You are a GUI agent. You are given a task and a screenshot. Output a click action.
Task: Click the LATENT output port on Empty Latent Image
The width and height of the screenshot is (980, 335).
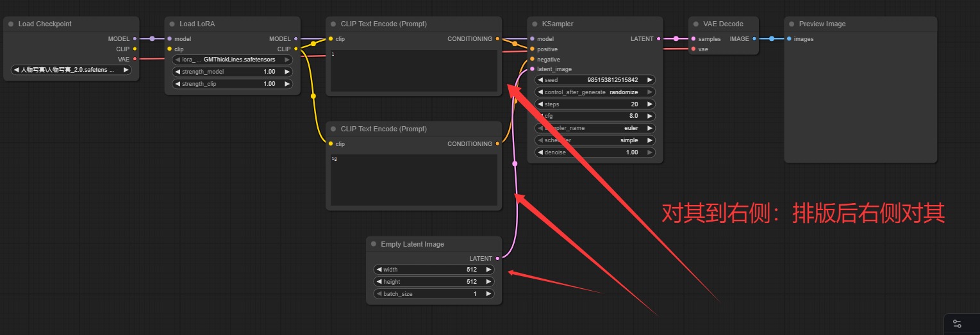(x=497, y=259)
